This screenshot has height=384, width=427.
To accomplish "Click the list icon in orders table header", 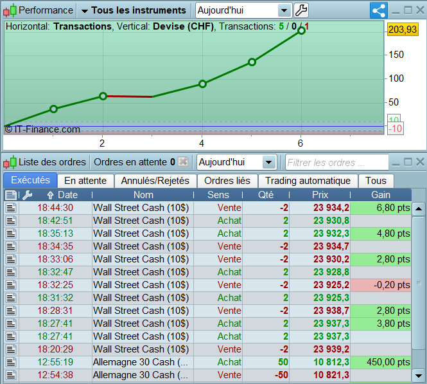I will coord(11,195).
